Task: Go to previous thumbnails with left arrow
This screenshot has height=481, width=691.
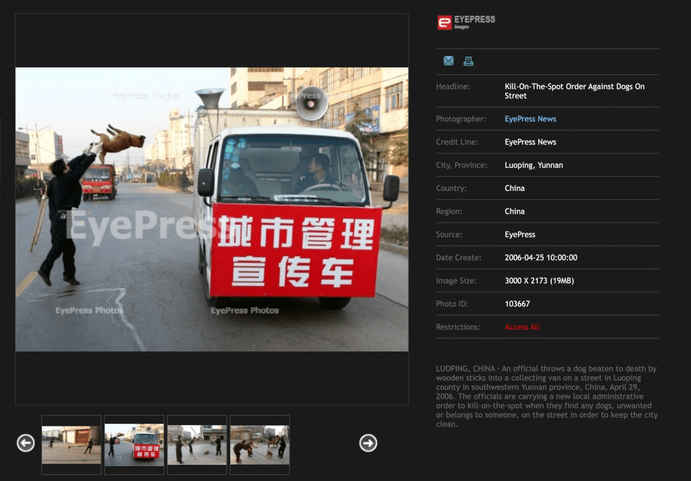Action: (26, 443)
